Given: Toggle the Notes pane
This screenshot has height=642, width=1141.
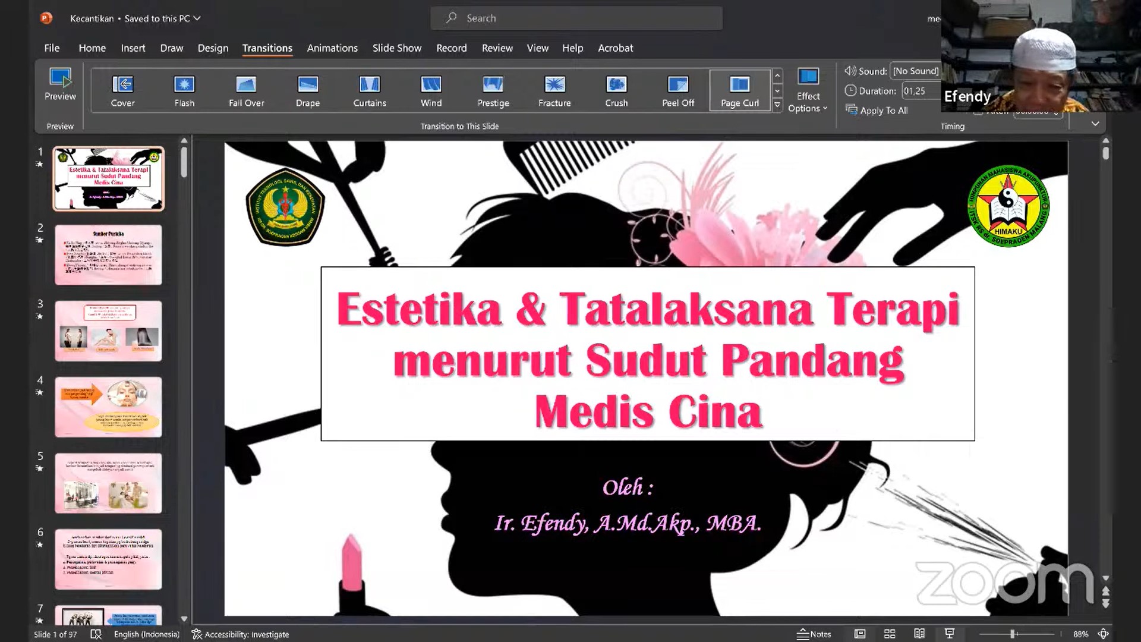Looking at the screenshot, I should coord(814,634).
